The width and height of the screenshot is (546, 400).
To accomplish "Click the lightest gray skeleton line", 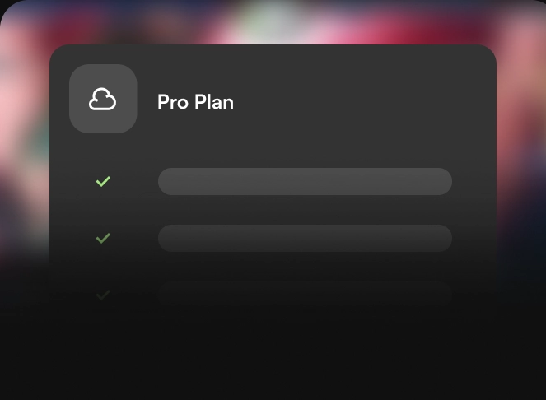I will coord(305,181).
